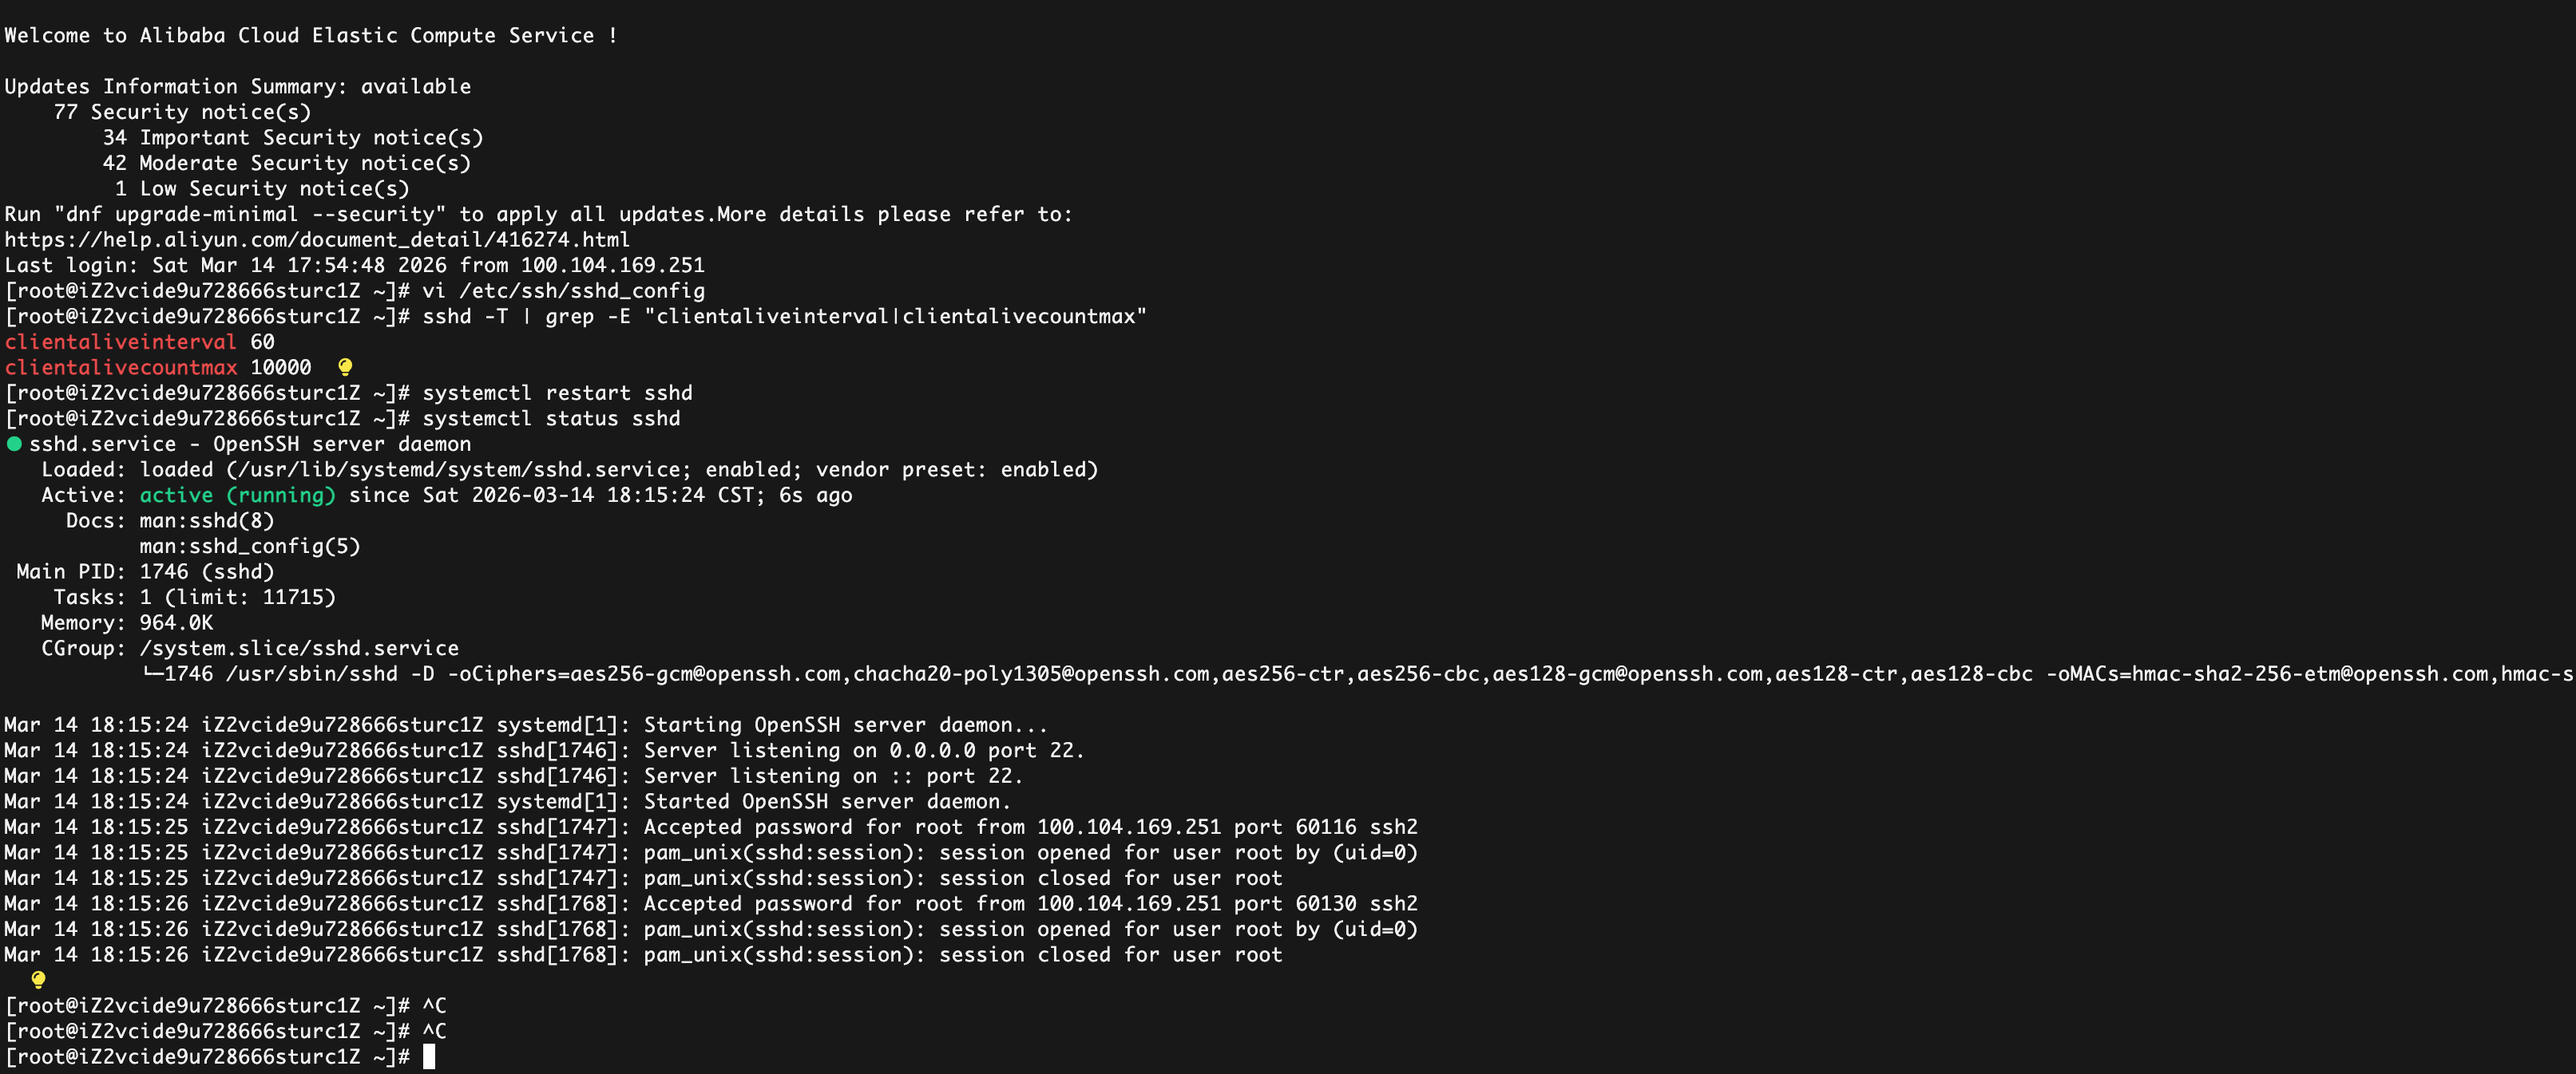Open the help.aliyun.com document_detail link
2576x1074 pixels.
click(x=317, y=240)
